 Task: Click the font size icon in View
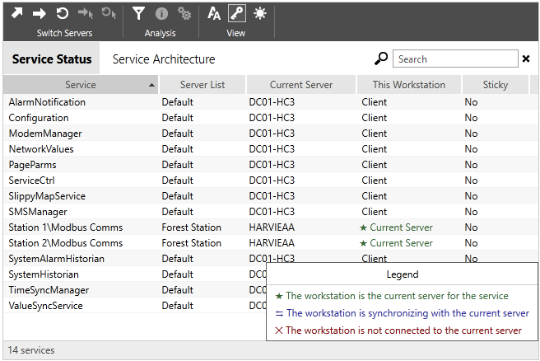pos(214,13)
